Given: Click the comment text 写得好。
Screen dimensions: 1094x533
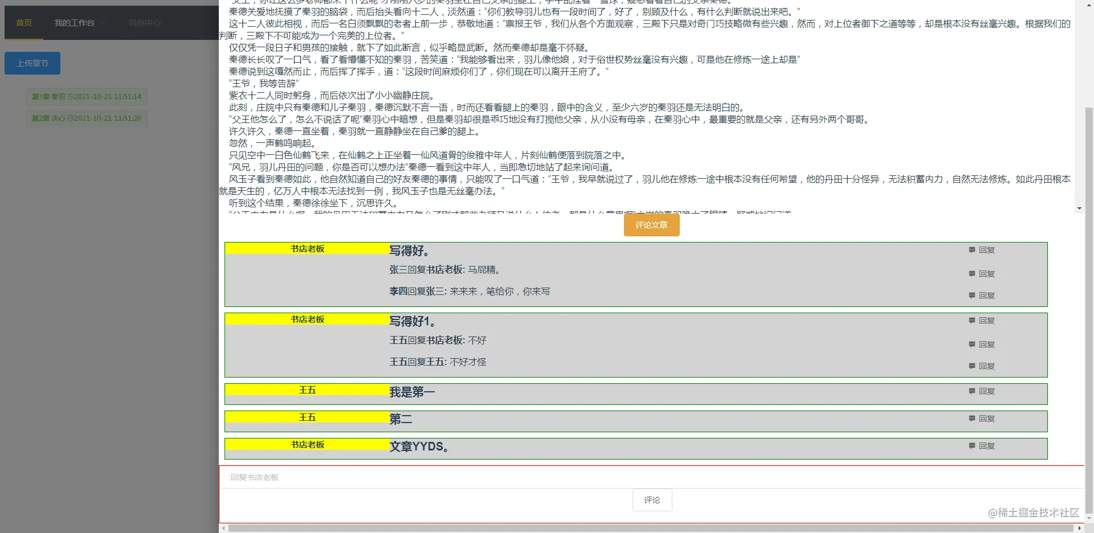Looking at the screenshot, I should tap(409, 251).
